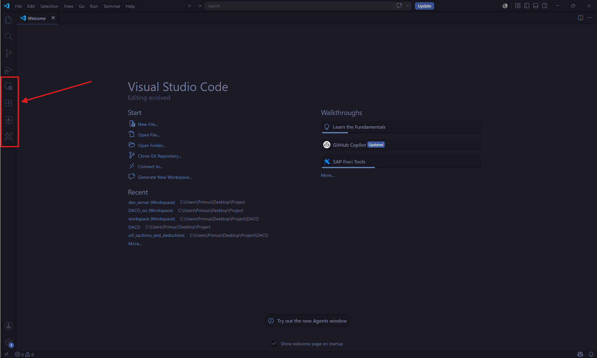Open the Manage gear icon
This screenshot has width=597, height=358.
[x=8, y=342]
